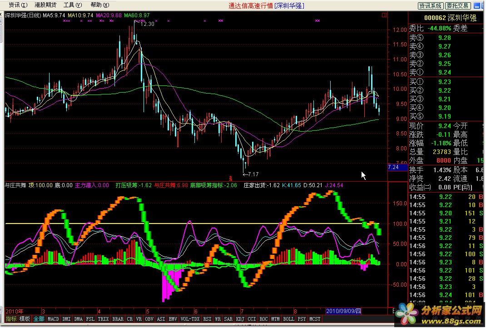
Task: Switch to the 模板 tab
Action: tap(25, 319)
